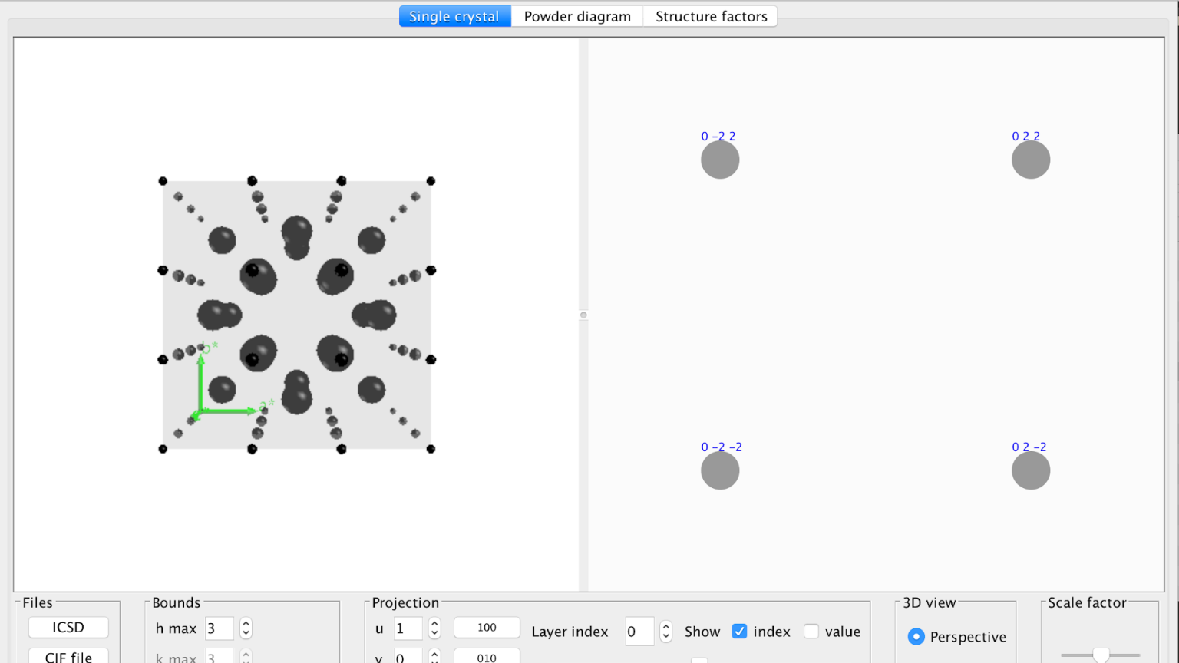This screenshot has height=663, width=1179.
Task: Select the 0 -2 -2 diffraction spot
Action: coord(719,470)
